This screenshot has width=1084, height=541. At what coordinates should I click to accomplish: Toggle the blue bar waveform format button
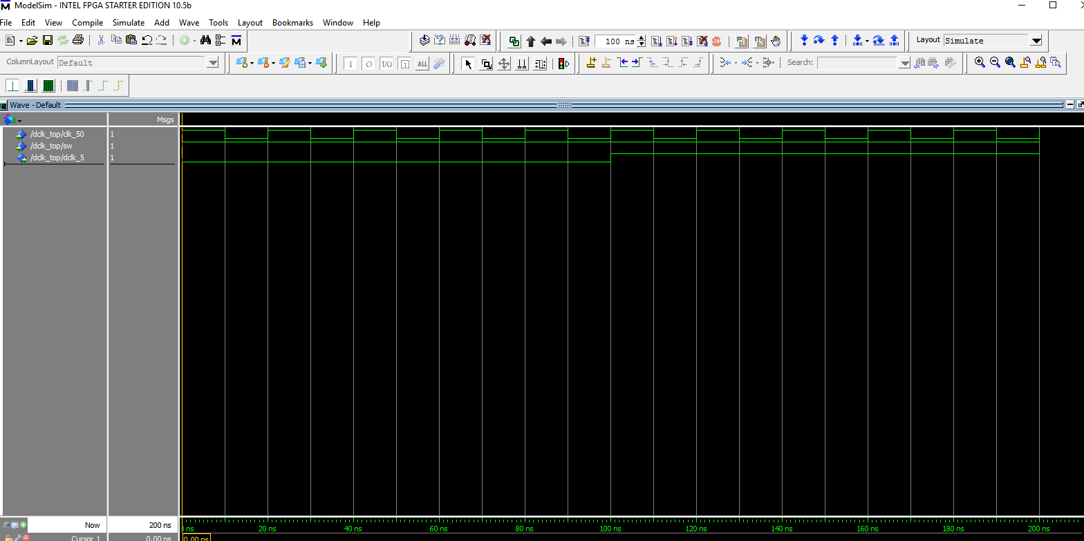30,86
